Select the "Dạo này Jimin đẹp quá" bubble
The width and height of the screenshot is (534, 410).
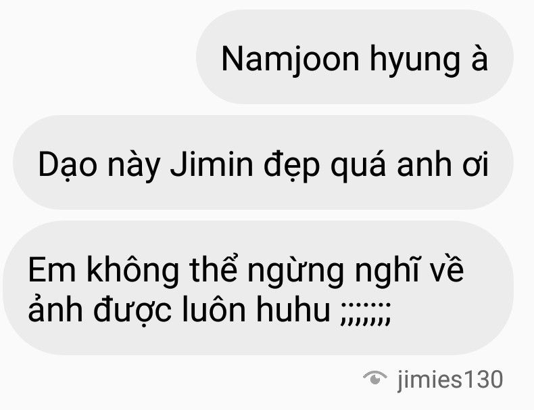(263, 162)
